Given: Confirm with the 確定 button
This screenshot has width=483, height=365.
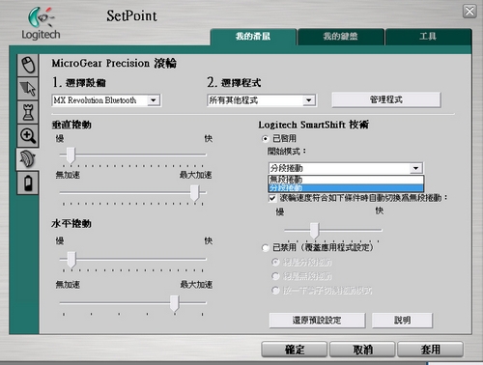Looking at the screenshot, I should coord(295,350).
